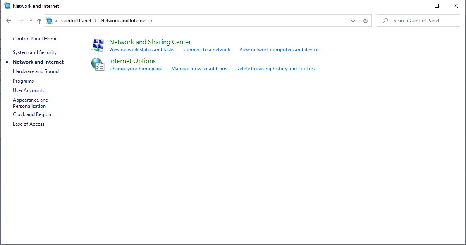
Task: Open Ease of Access category
Action: coord(29,124)
